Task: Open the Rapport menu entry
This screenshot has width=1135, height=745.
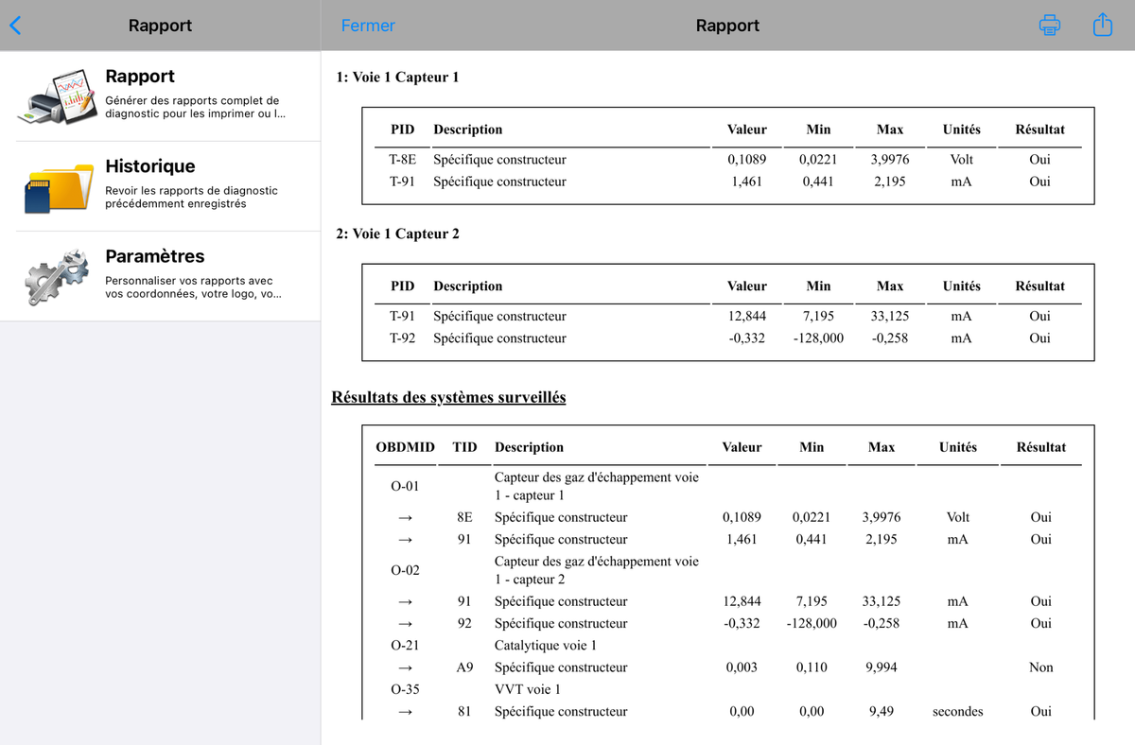Action: pos(161,96)
